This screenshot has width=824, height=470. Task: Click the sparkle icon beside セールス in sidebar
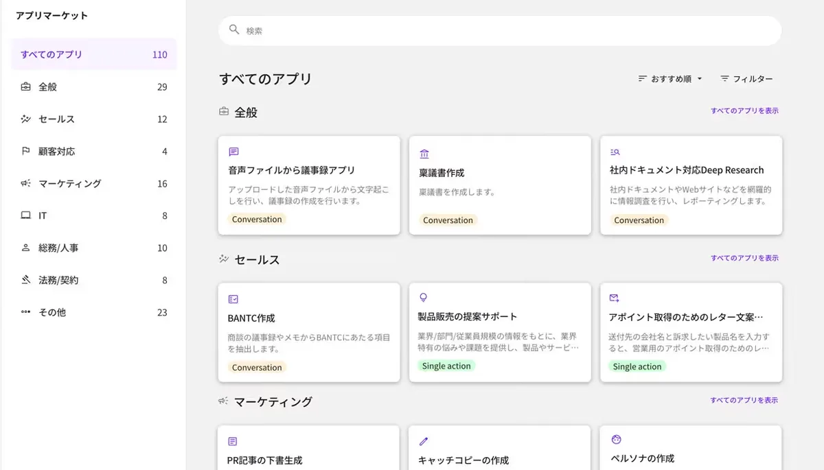click(26, 119)
